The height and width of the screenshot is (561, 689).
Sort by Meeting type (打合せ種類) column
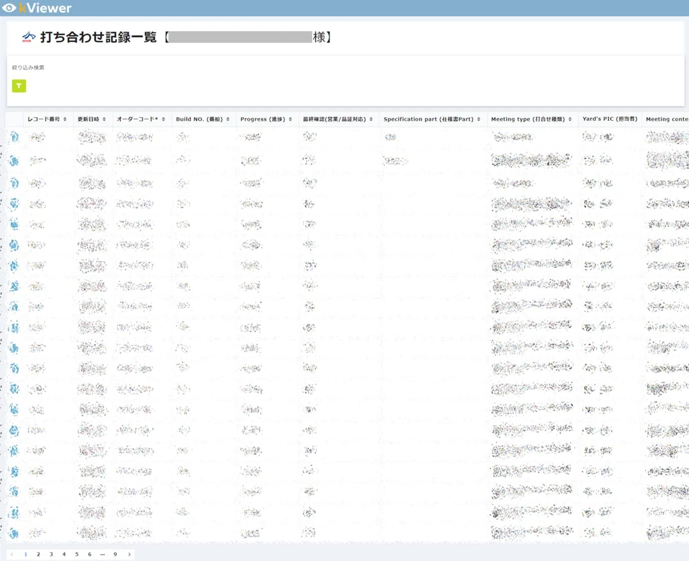(x=531, y=119)
